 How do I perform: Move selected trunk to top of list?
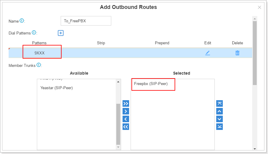220,104
